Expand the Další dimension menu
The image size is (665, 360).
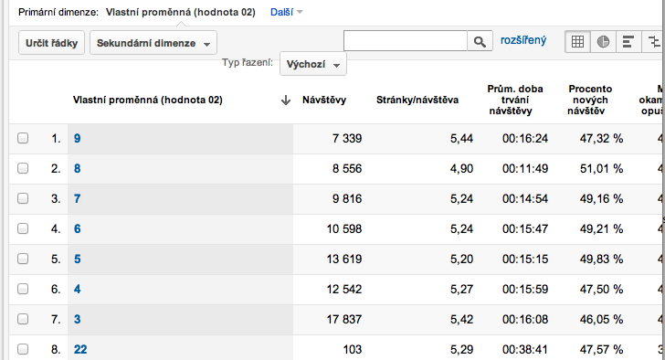pyautogui.click(x=286, y=12)
